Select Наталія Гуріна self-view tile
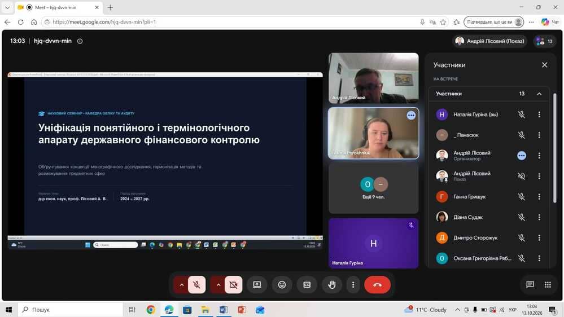This screenshot has height=317, width=564. coord(373,243)
